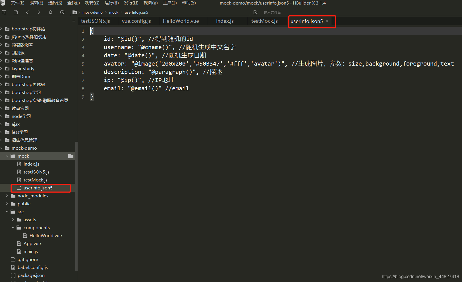Click userInfo.json5 in the breadcrumb
This screenshot has width=462, height=282.
(x=136, y=12)
